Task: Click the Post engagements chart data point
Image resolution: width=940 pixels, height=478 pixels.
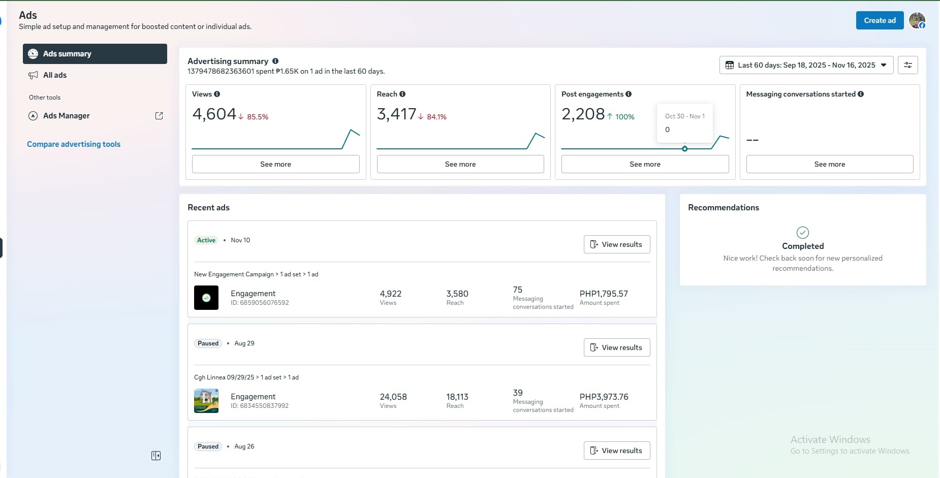Action: pyautogui.click(x=685, y=149)
